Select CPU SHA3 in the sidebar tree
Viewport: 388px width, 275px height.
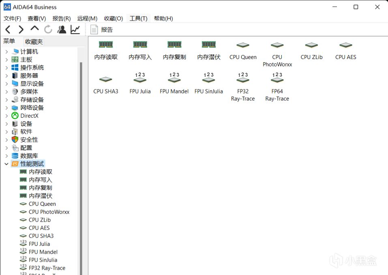41,236
